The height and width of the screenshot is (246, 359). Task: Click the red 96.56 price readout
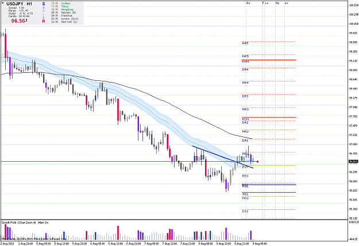point(19,21)
